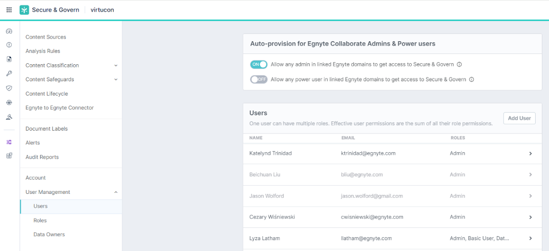Screen dimensions: 549x251
Task: Open the sensitive content file icon in sidebar
Action: [9, 59]
